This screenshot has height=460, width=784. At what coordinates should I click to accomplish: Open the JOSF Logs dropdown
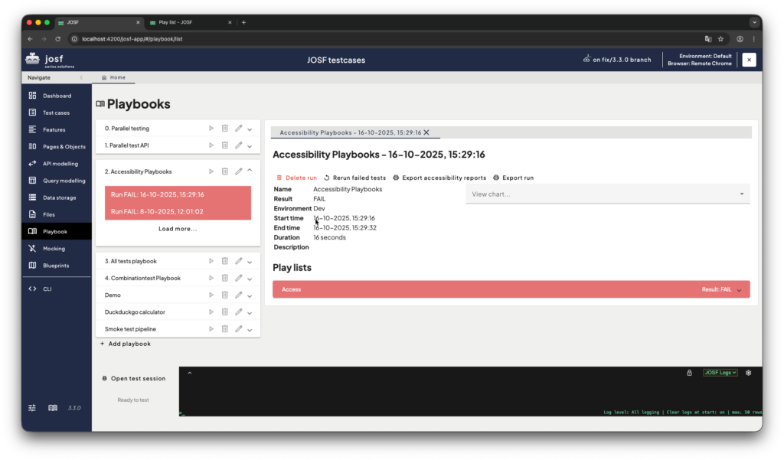coord(720,373)
